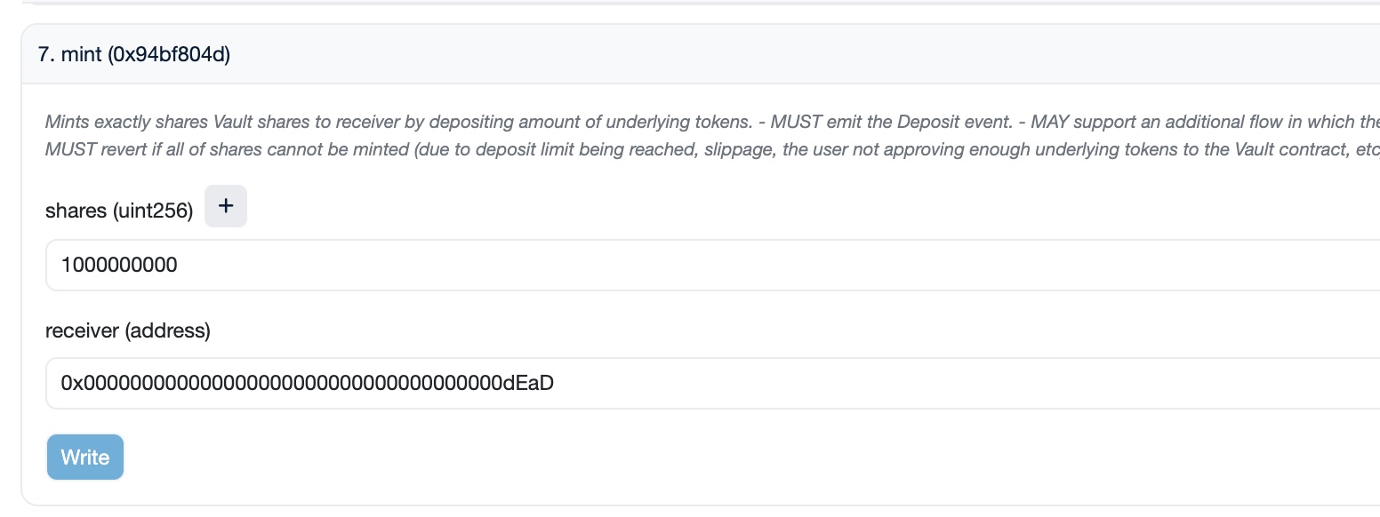Click the 1000000000 value in shares
The height and width of the screenshot is (517, 1380).
[119, 265]
